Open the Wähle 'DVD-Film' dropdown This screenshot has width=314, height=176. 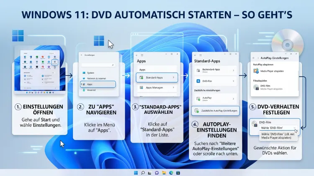[x=278, y=128]
